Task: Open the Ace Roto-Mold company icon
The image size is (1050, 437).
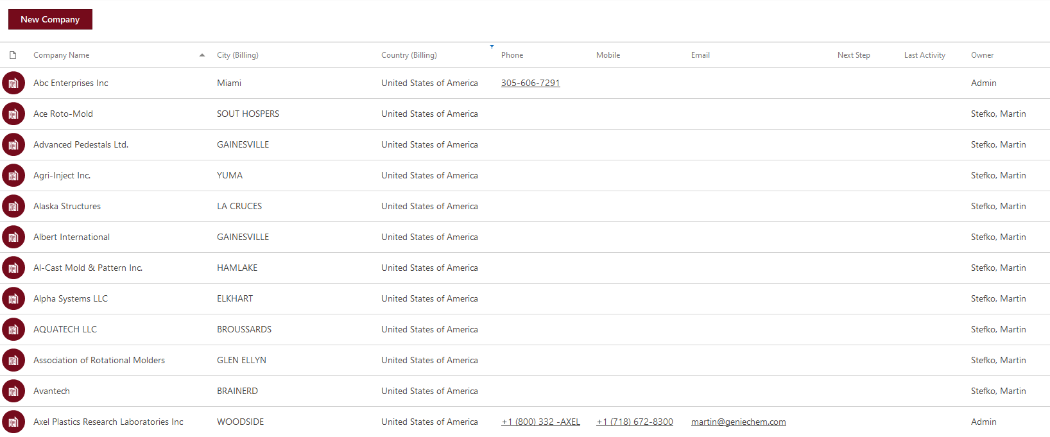Action: point(13,114)
